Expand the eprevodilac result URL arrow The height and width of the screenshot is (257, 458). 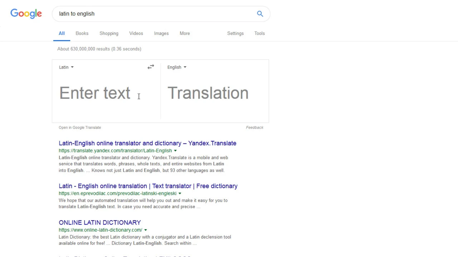click(x=180, y=193)
